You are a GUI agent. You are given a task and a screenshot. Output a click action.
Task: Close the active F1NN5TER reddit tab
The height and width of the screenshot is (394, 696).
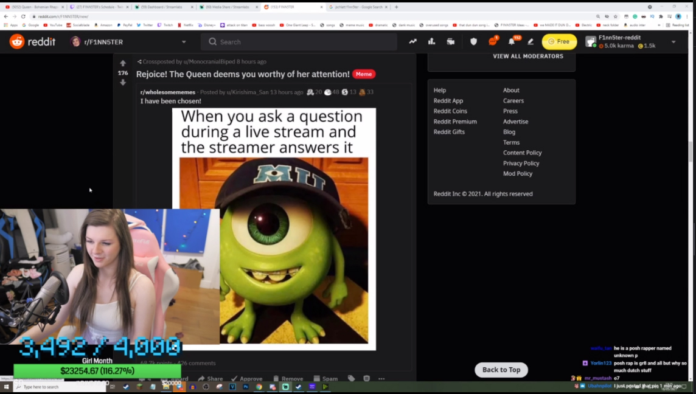(321, 7)
